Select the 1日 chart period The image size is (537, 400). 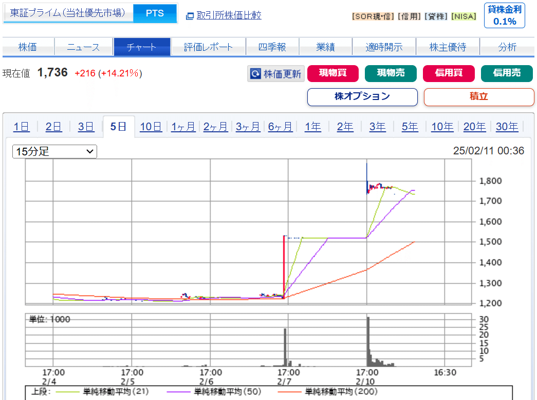coord(21,127)
